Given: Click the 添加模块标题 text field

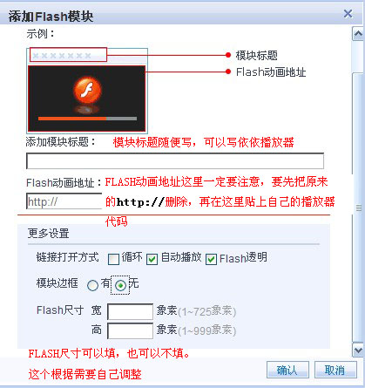Looking at the screenshot, I should (175, 161).
